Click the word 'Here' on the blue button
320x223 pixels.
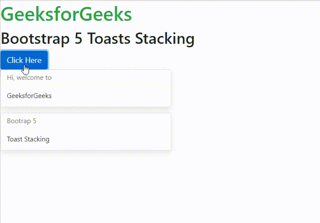[33, 60]
